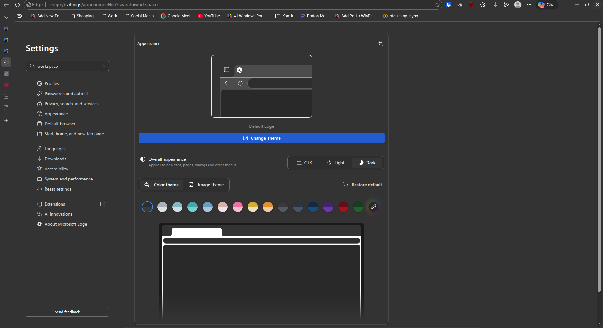
Task: Click the Send feedback button
Action: point(67,312)
